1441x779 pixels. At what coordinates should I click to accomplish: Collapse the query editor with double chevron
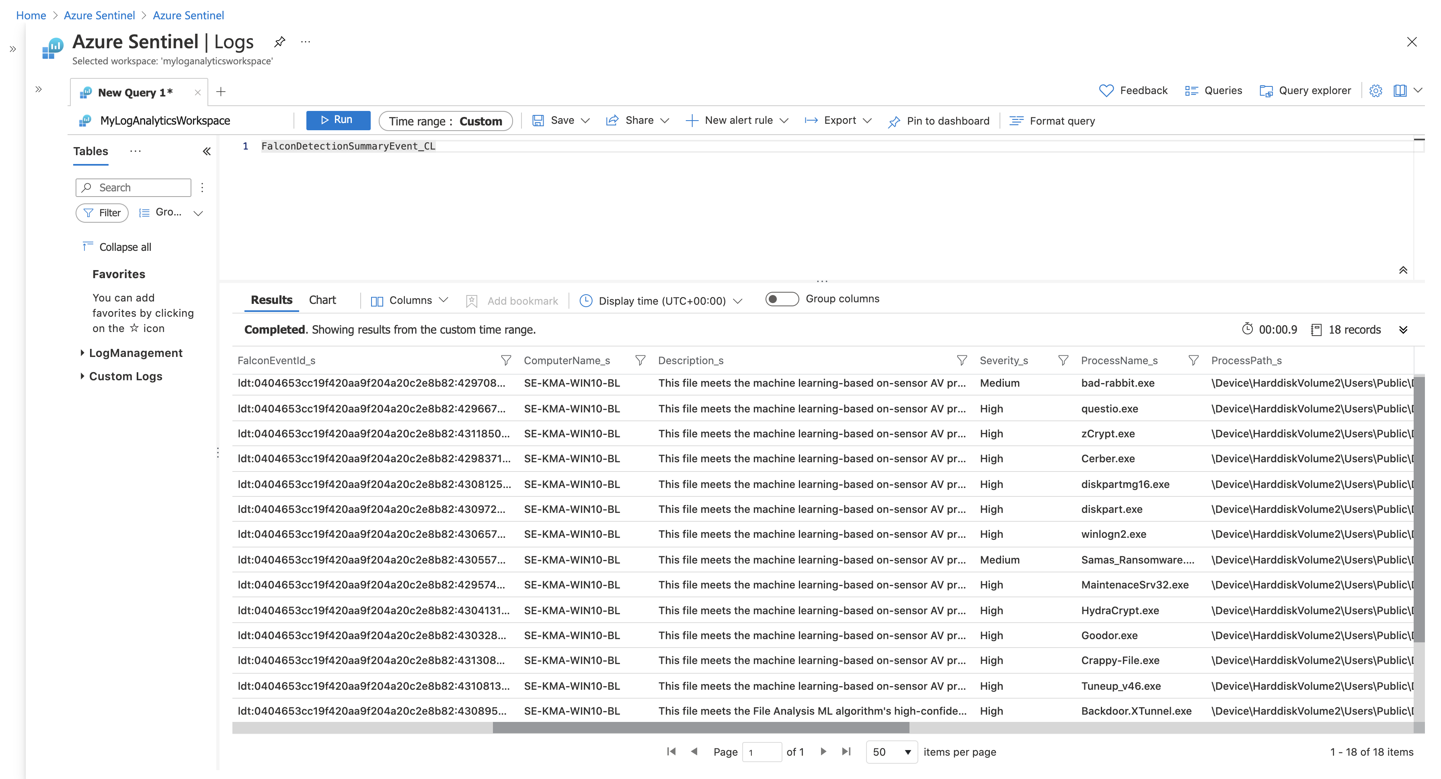click(1403, 270)
